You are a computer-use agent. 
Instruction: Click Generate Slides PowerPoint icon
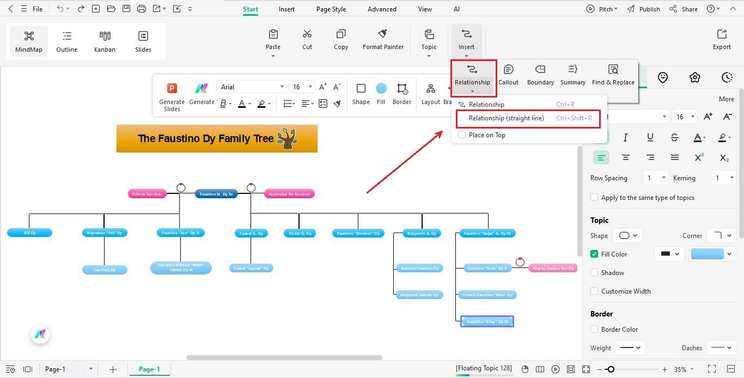172,89
